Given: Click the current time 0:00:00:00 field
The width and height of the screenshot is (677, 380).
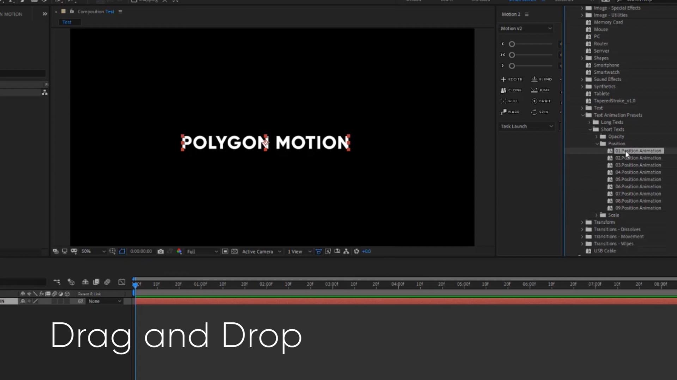Looking at the screenshot, I should click(x=141, y=251).
